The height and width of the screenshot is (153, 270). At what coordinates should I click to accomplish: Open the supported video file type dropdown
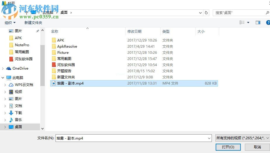243,138
